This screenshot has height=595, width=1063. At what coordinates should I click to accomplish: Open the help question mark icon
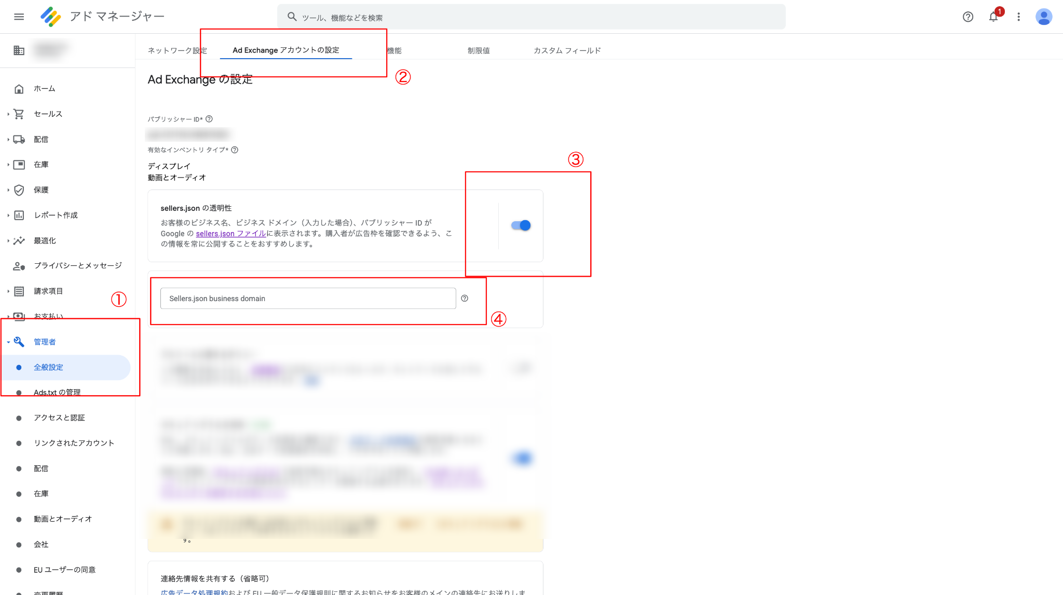(967, 17)
